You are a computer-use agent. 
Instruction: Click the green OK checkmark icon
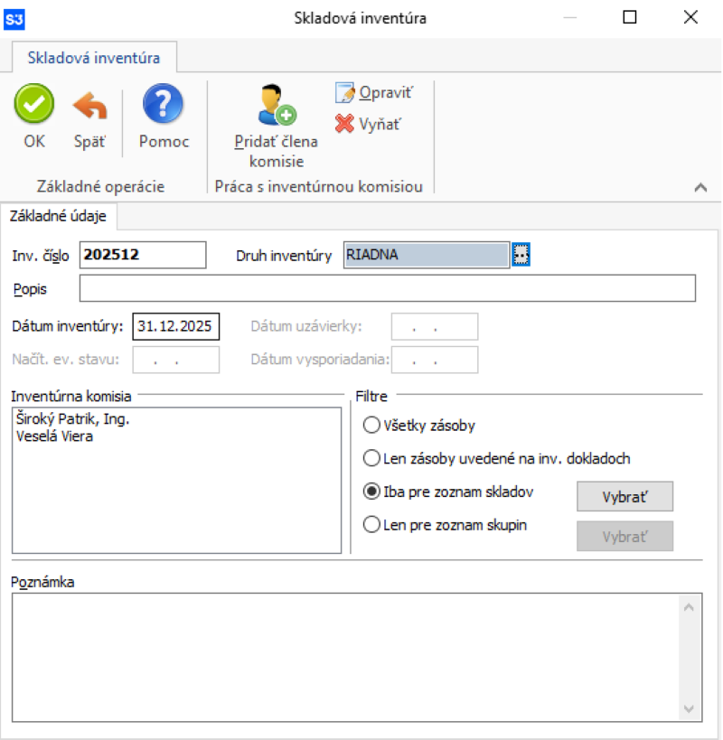point(34,105)
